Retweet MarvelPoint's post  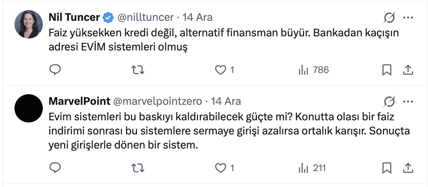(138, 168)
